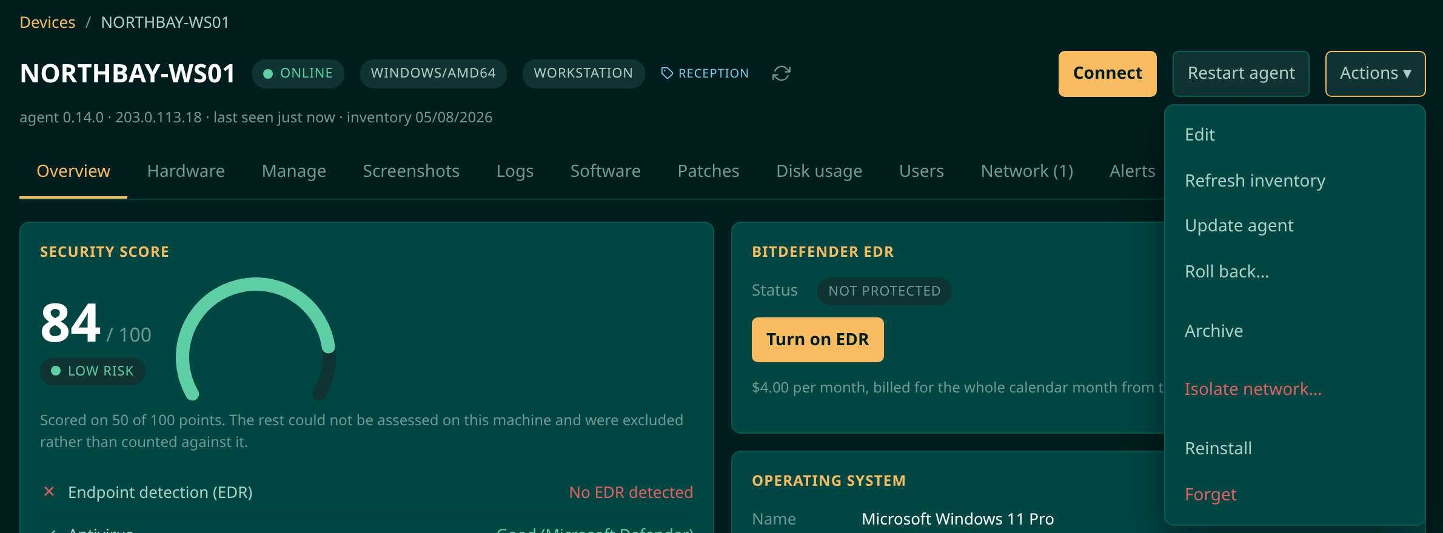Click the BITDEFENDER EDR card title
1443x533 pixels.
[822, 252]
